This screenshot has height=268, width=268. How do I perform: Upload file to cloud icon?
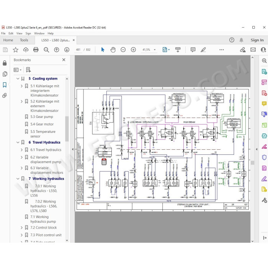(x=26, y=50)
